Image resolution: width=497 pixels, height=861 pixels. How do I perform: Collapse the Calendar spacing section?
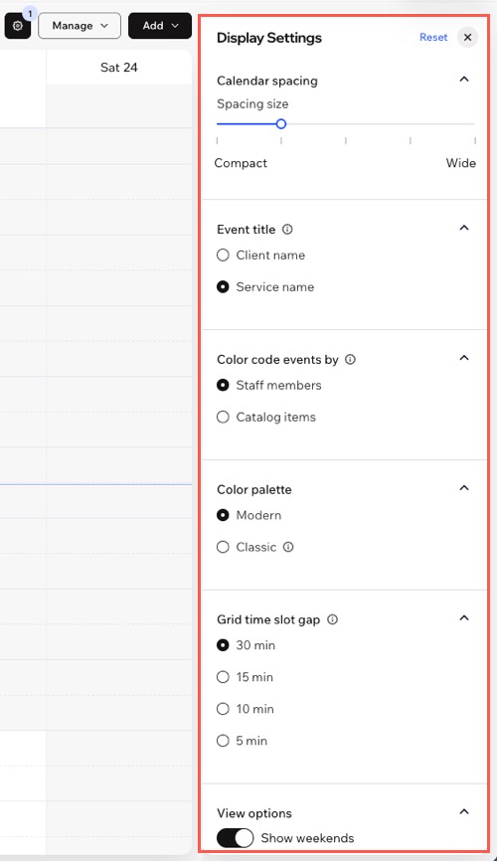(x=464, y=80)
